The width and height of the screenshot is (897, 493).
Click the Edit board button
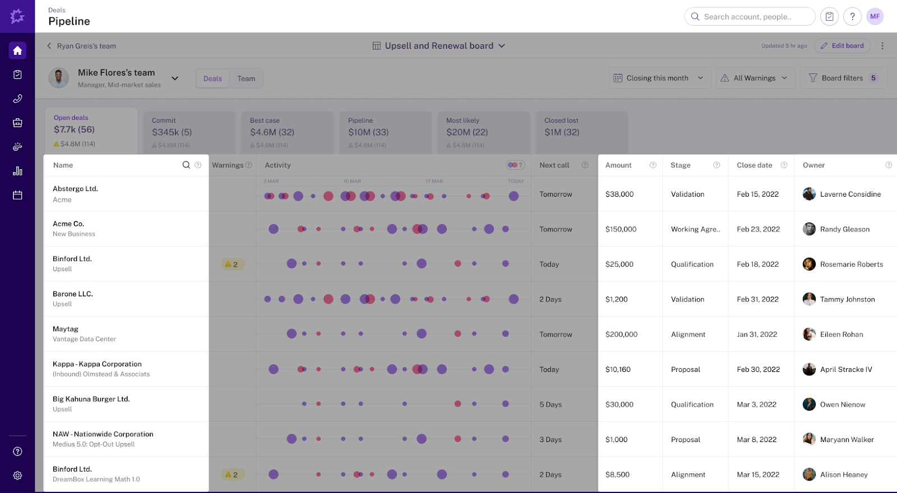(x=842, y=46)
